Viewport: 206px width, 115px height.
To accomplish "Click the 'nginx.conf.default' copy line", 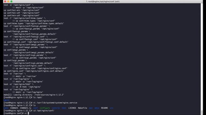I will click(34, 71).
